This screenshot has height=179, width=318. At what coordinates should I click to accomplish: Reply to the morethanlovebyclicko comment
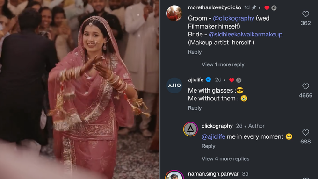(x=195, y=52)
